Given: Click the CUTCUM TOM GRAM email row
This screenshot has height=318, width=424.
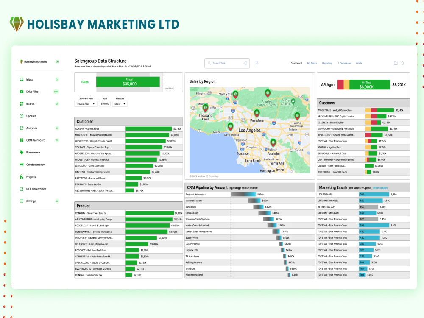Looking at the screenshot, I should pos(363,213).
